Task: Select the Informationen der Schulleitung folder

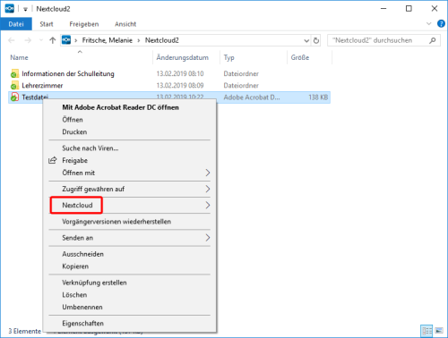Action: tap(68, 73)
